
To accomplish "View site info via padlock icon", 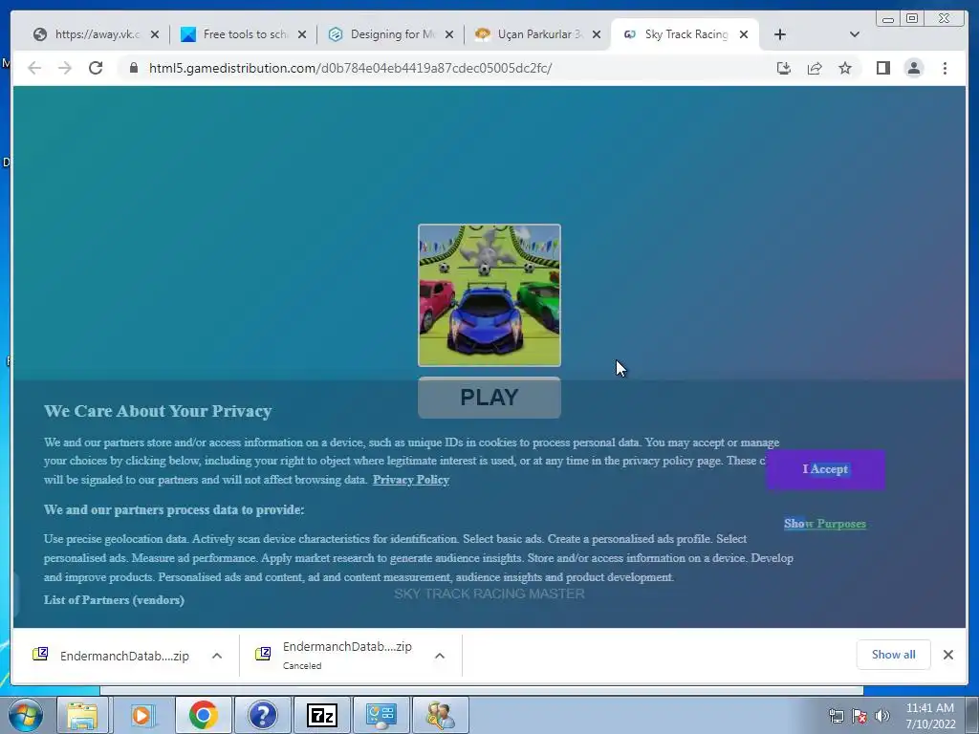I will point(133,68).
